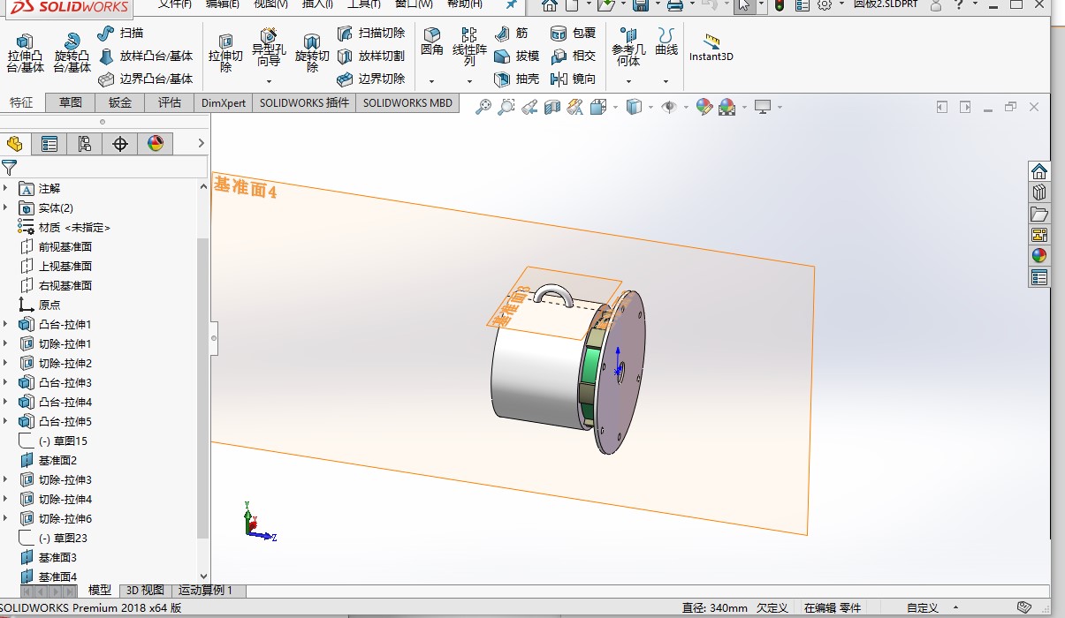Viewport: 1065px width, 618px height.
Task: Open the dropdown arrow below 曲线
Action: tap(666, 81)
